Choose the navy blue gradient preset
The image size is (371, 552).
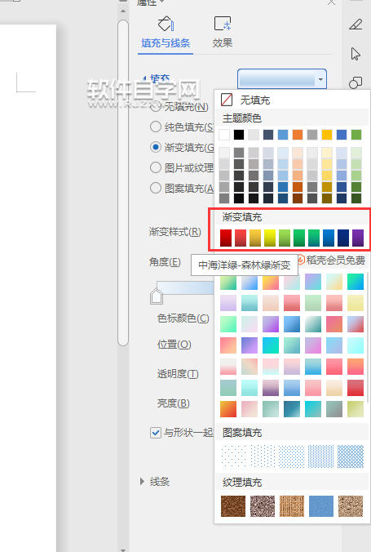pyautogui.click(x=343, y=238)
